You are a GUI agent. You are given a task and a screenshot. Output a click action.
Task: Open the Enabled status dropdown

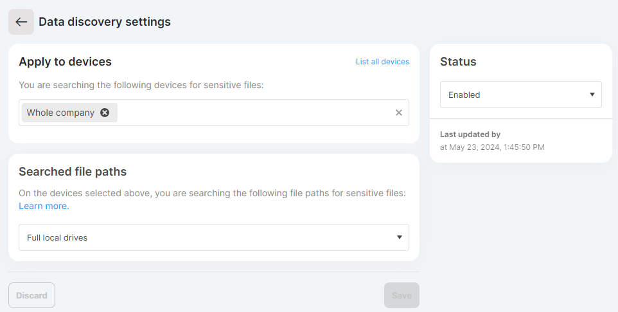[x=520, y=95]
